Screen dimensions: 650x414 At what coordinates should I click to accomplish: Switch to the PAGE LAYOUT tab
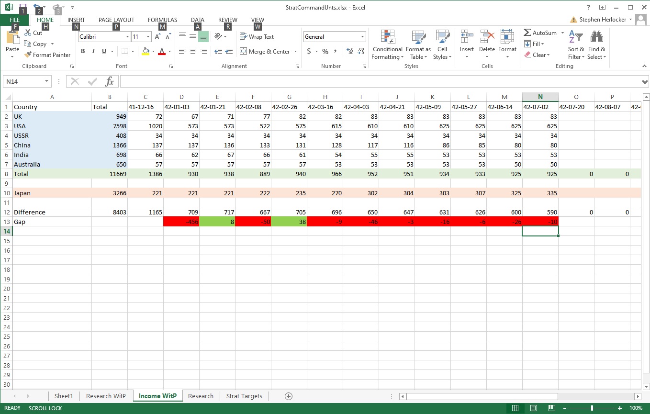pyautogui.click(x=116, y=20)
